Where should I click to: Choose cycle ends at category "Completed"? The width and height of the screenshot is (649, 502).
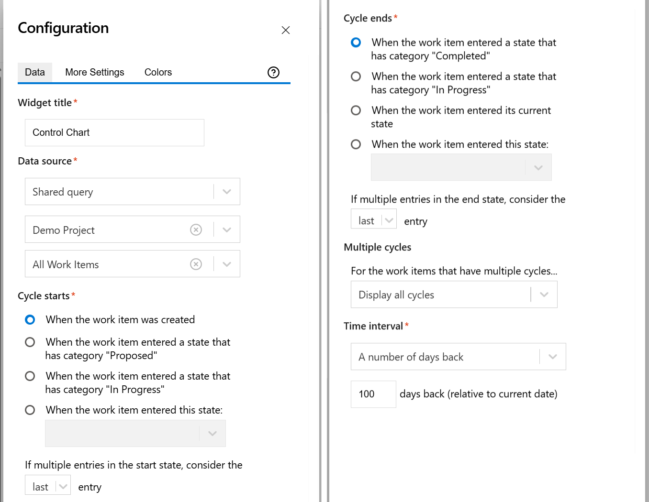[356, 43]
